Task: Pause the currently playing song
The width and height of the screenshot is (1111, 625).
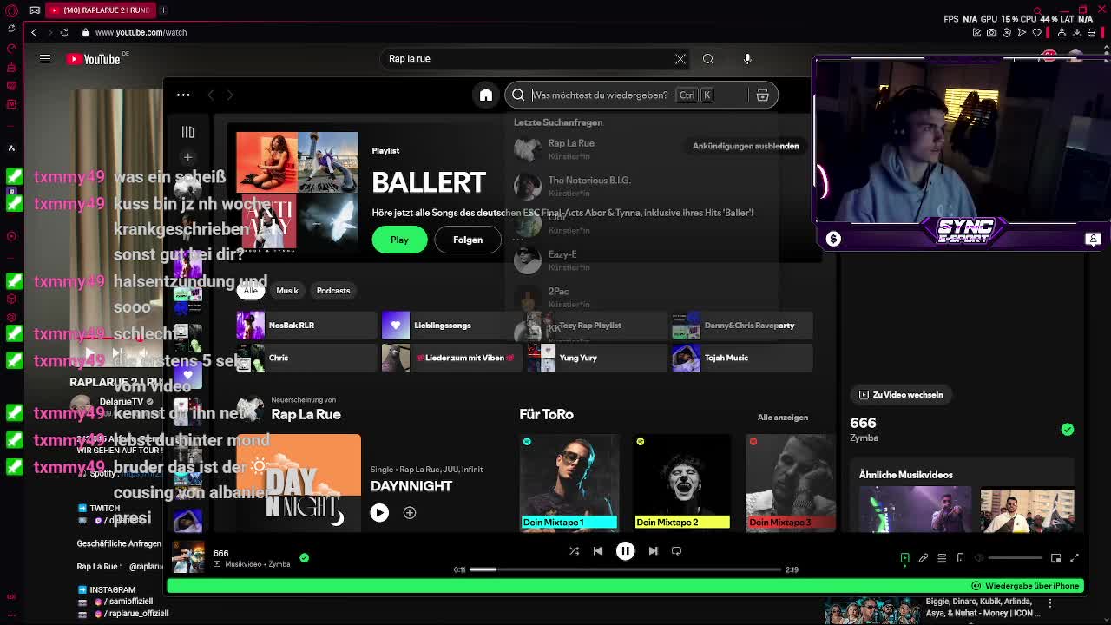Action: (x=625, y=550)
